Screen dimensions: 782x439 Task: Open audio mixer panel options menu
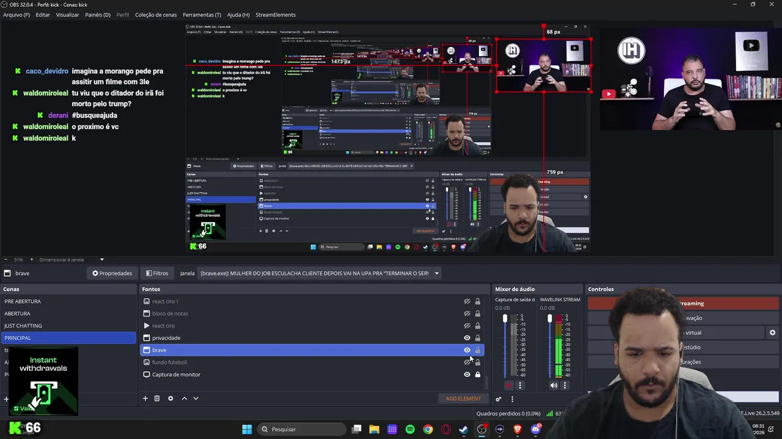click(512, 399)
